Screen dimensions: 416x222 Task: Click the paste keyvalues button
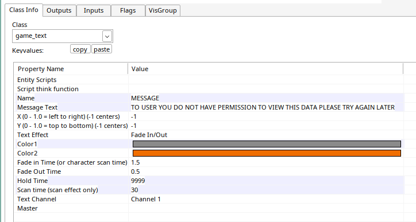pyautogui.click(x=102, y=49)
